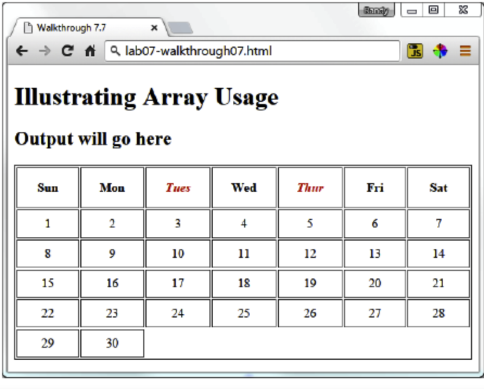Open a new tab button
The width and height of the screenshot is (484, 389).
181,28
